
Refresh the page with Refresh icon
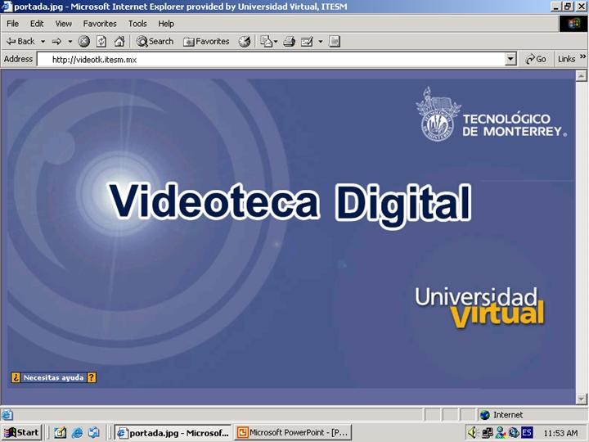tap(101, 42)
